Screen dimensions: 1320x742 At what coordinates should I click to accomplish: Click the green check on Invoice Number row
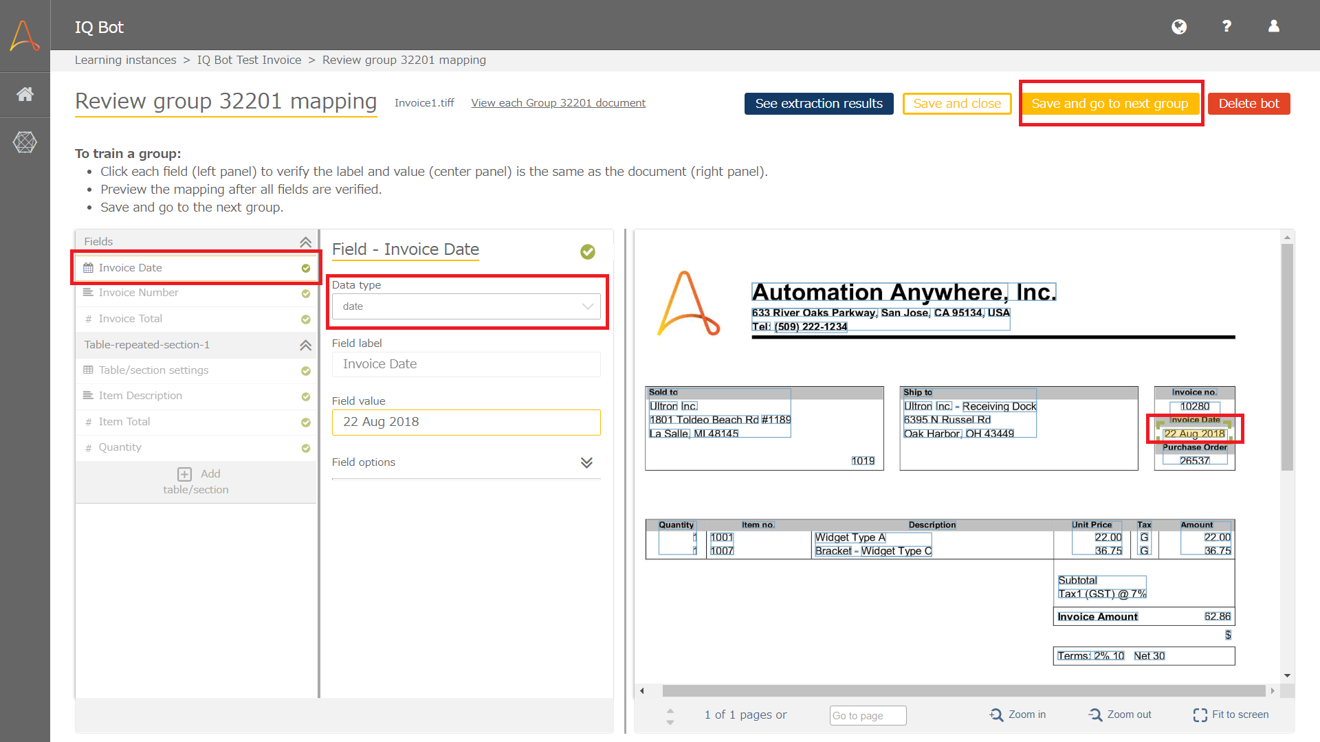tap(306, 293)
